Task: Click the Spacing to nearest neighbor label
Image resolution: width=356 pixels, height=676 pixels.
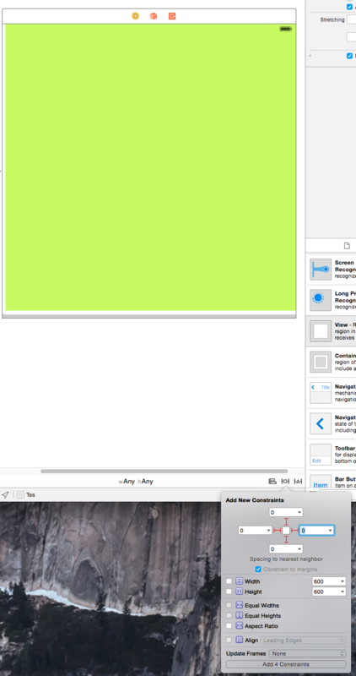Action: point(286,559)
